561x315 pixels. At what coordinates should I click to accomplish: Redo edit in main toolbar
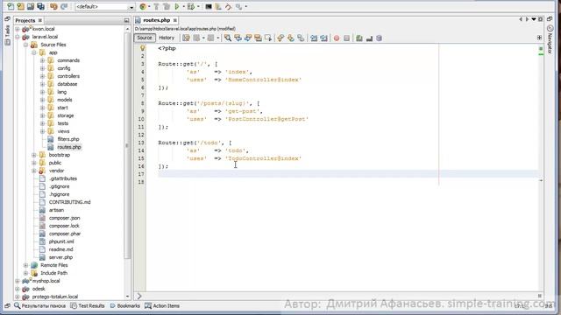coord(64,6)
